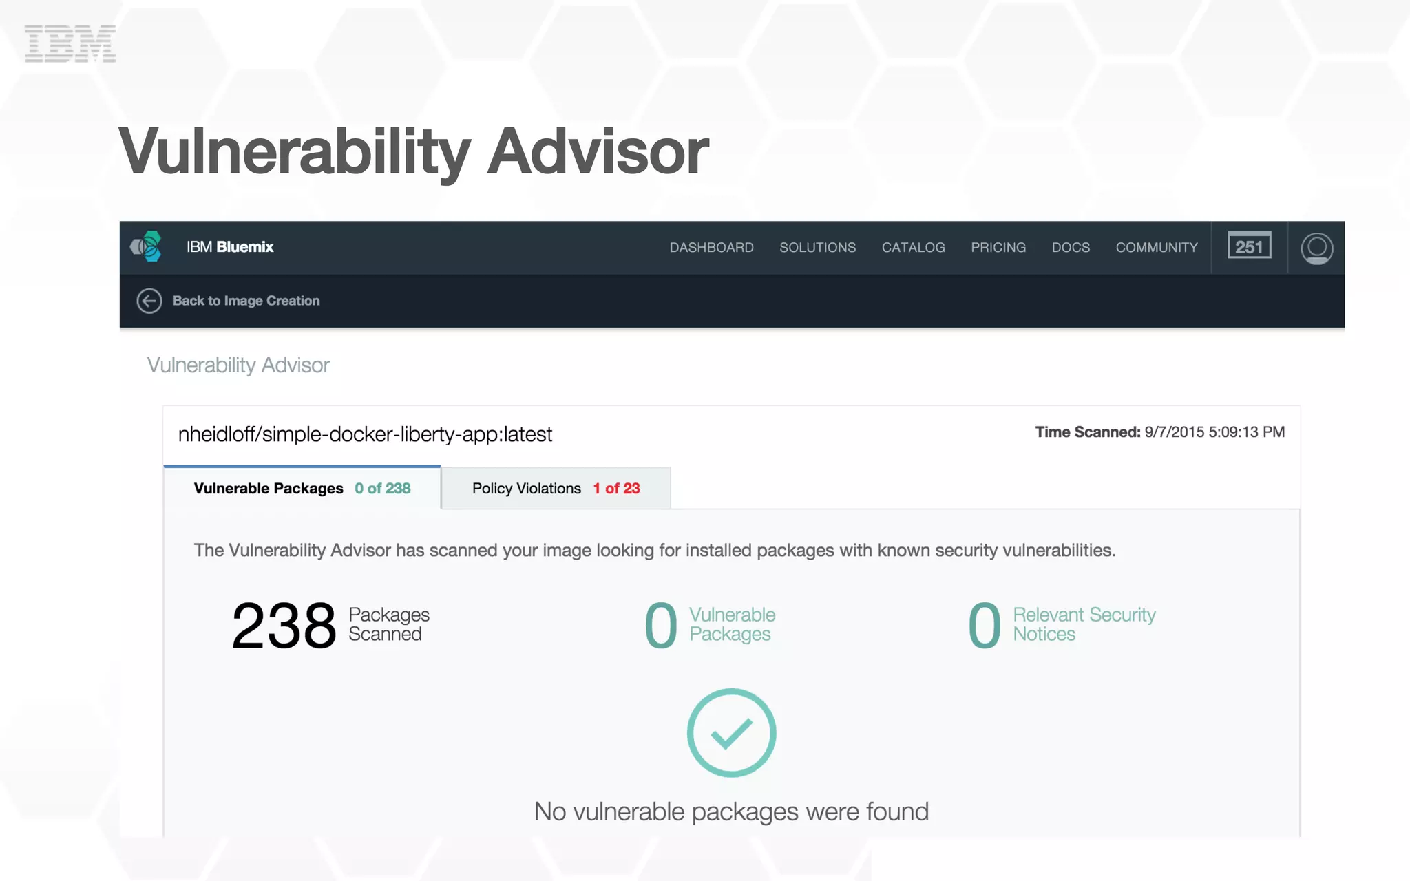Click the back arrow circle icon
The image size is (1410, 881).
click(149, 301)
